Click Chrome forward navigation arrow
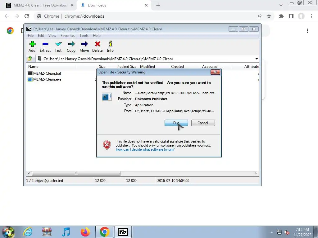The width and height of the screenshot is (318, 238). pyautogui.click(x=17, y=16)
